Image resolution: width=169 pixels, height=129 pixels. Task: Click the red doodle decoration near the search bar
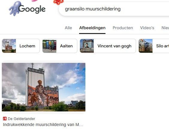click(58, 2)
